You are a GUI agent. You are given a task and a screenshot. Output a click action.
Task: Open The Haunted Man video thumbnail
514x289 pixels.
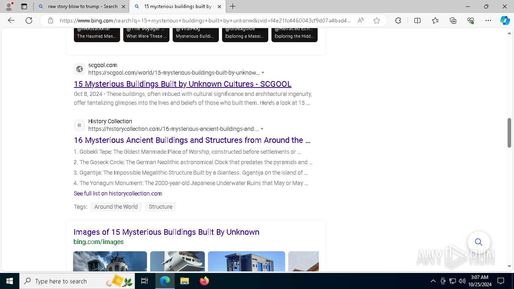tap(97, 35)
